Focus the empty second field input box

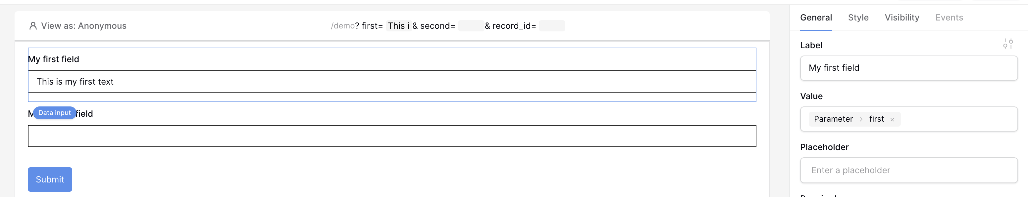(x=391, y=136)
